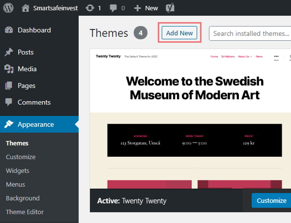Click the pending updates count 1
The image size is (291, 223).
click(99, 8)
